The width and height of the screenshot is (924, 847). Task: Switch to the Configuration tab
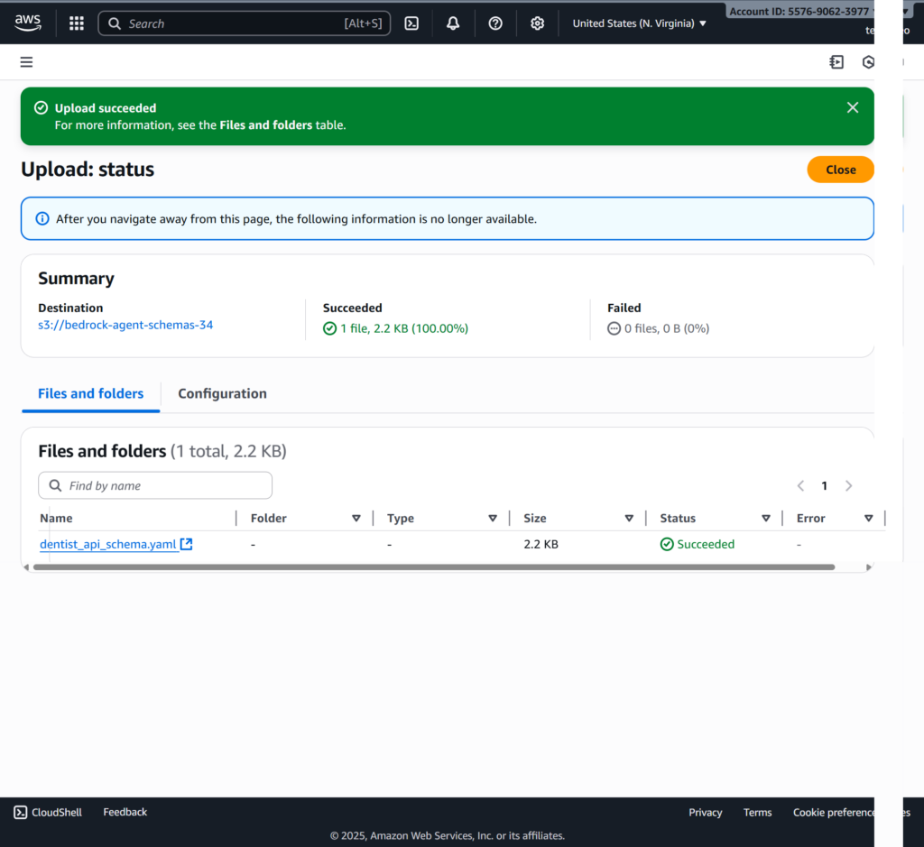[x=222, y=393]
